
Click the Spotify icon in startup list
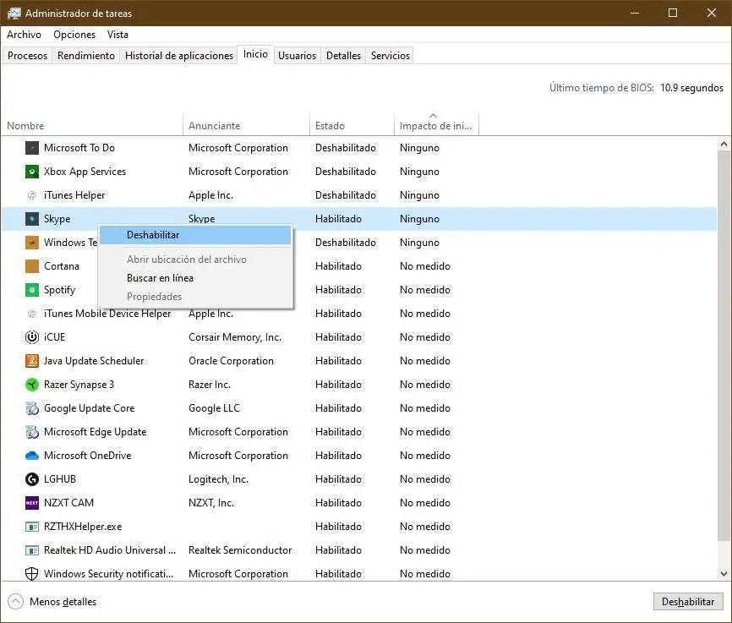pos(32,290)
